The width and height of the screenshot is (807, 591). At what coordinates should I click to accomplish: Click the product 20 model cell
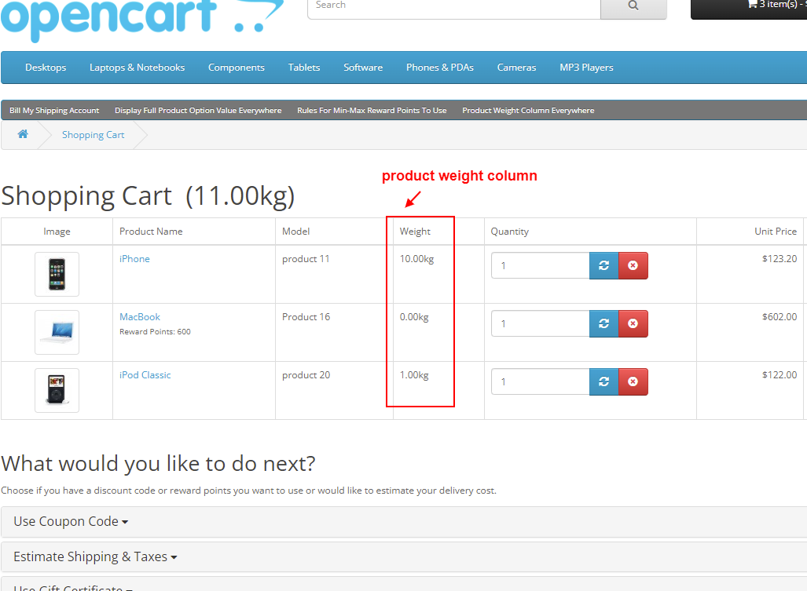[x=306, y=375]
